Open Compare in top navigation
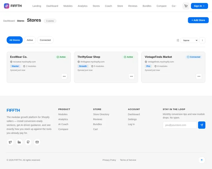The width and height of the screenshot is (212, 169). [161, 6]
